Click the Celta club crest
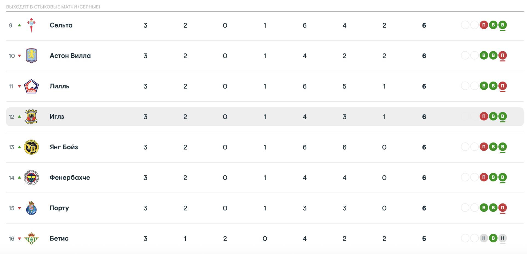The width and height of the screenshot is (527, 254). pyautogui.click(x=31, y=25)
